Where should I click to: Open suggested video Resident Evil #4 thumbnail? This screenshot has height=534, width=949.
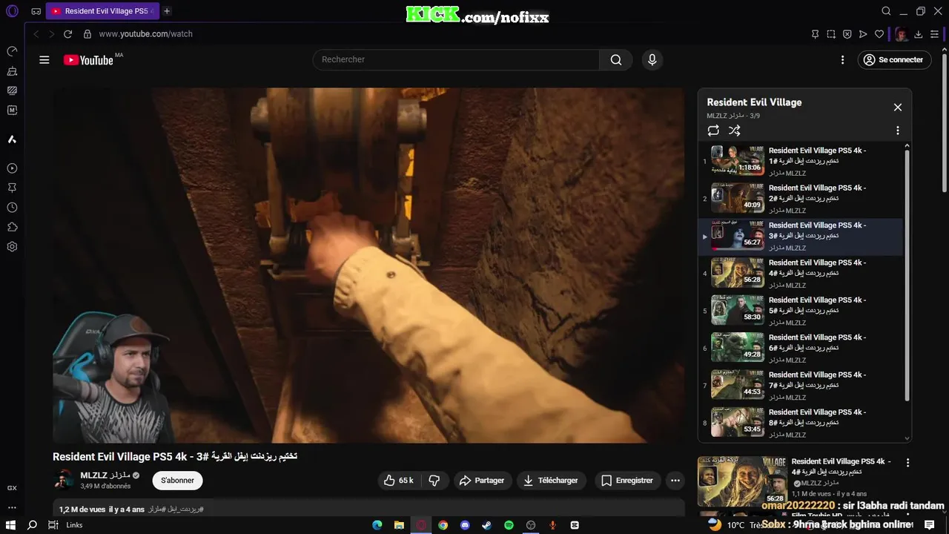tap(742, 481)
